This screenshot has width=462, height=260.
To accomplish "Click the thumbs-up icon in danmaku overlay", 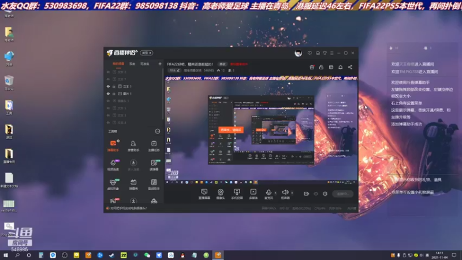I will pos(391,48).
